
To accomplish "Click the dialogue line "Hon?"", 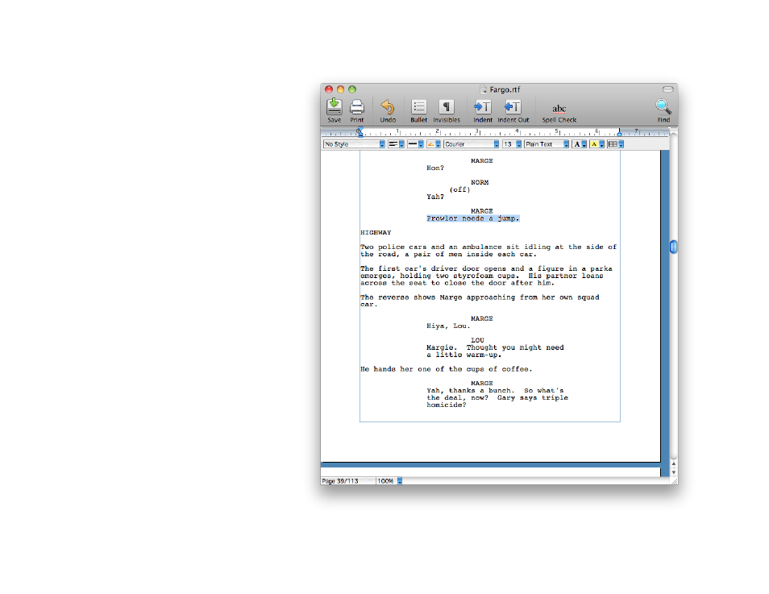I will (x=435, y=168).
